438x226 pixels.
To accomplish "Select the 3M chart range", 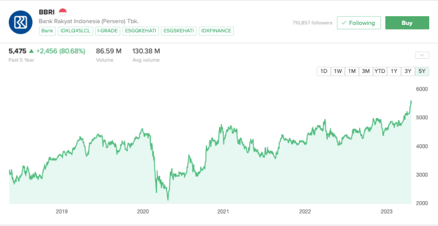I will [x=365, y=71].
